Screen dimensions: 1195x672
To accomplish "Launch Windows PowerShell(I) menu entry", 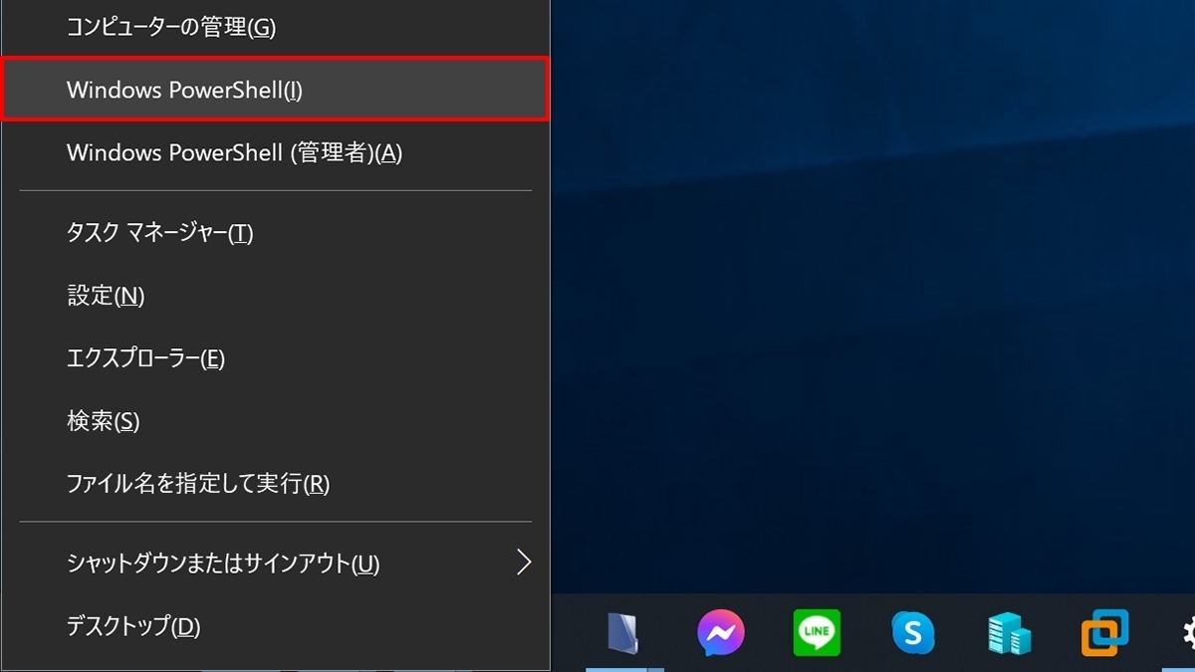I will [276, 90].
